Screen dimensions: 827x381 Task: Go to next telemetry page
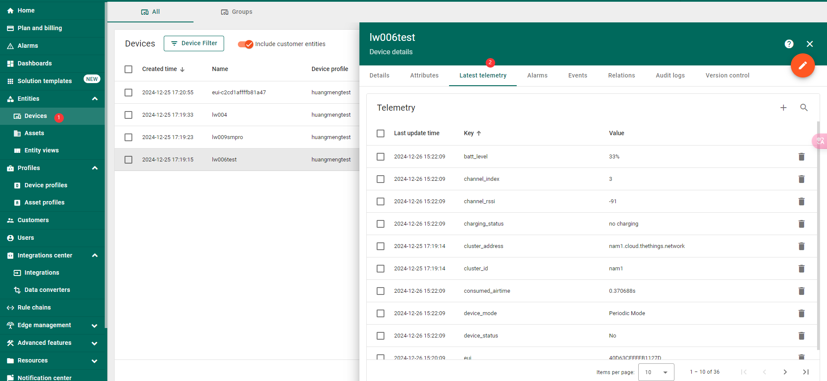785,372
